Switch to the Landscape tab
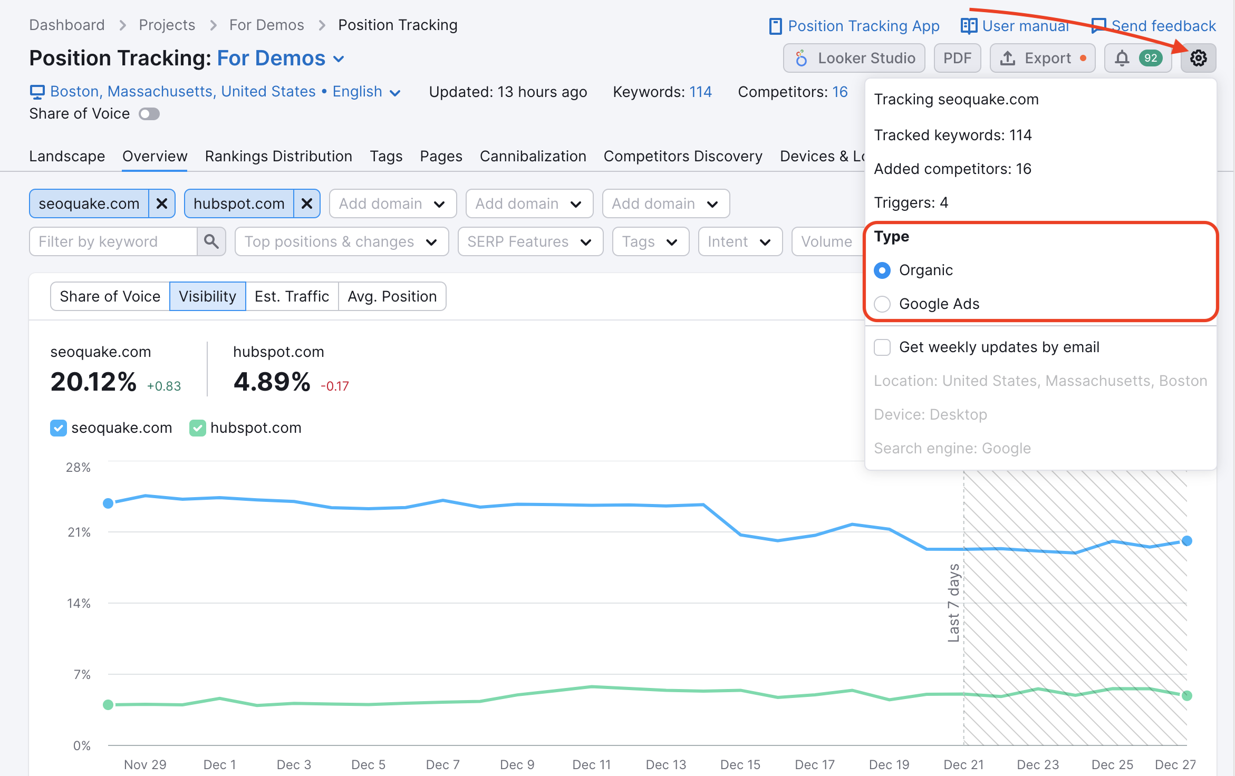Screen dimensions: 1235x776 [67, 156]
